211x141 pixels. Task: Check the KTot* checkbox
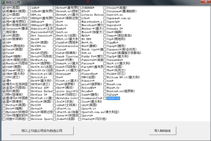[x=80, y=11]
